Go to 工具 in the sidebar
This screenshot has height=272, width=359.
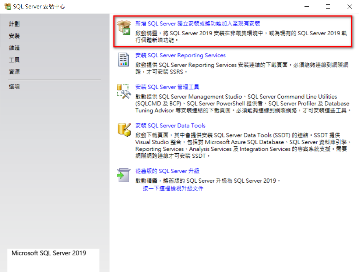tap(14, 60)
